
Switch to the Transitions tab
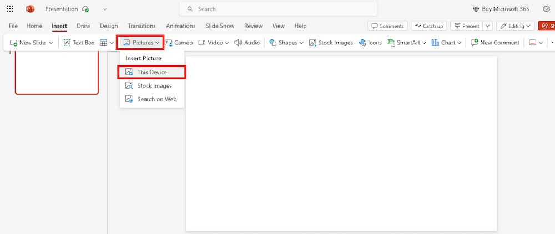(142, 26)
